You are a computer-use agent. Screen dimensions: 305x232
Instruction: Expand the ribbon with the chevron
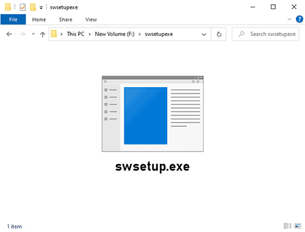pos(289,19)
